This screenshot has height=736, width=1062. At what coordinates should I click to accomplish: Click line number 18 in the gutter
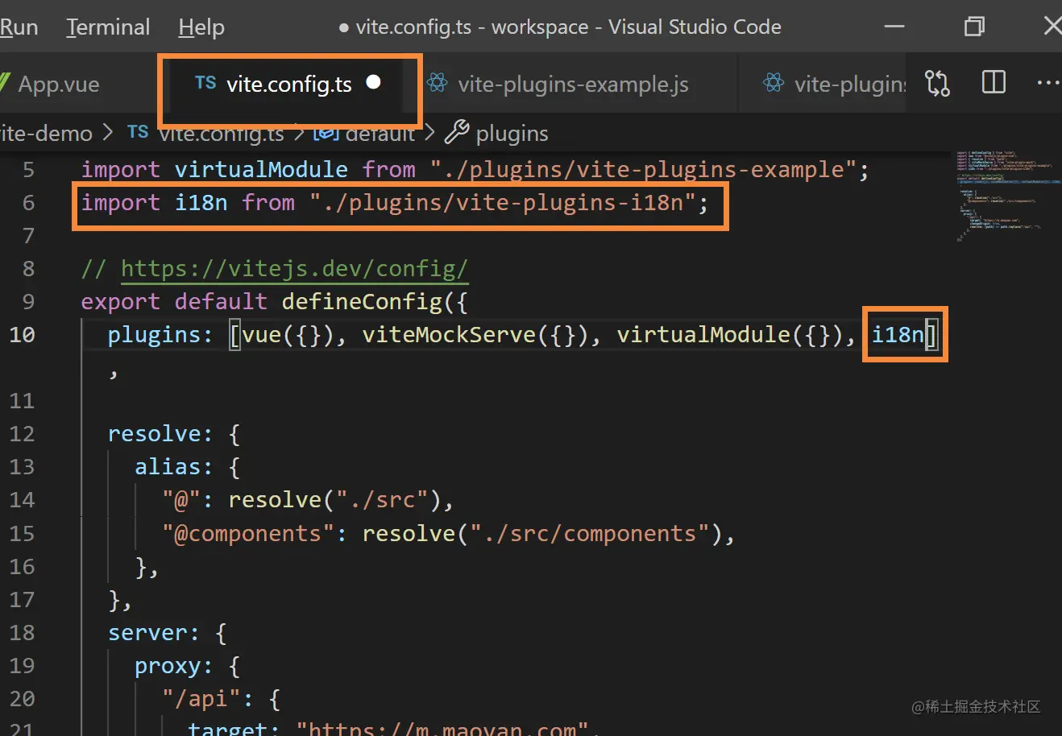pos(23,633)
